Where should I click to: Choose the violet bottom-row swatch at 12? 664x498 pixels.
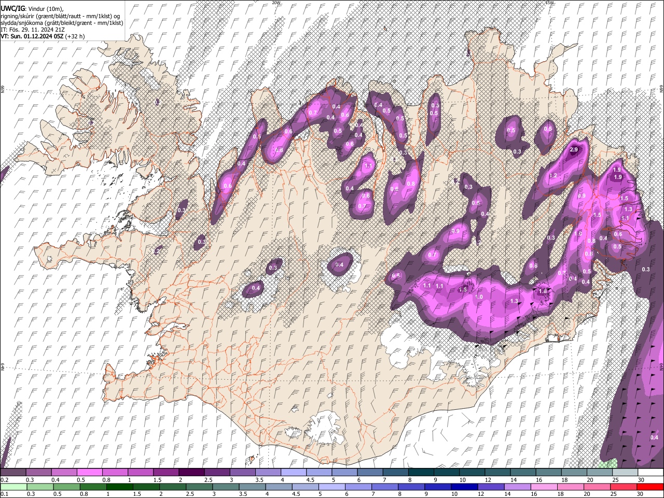click(490, 487)
